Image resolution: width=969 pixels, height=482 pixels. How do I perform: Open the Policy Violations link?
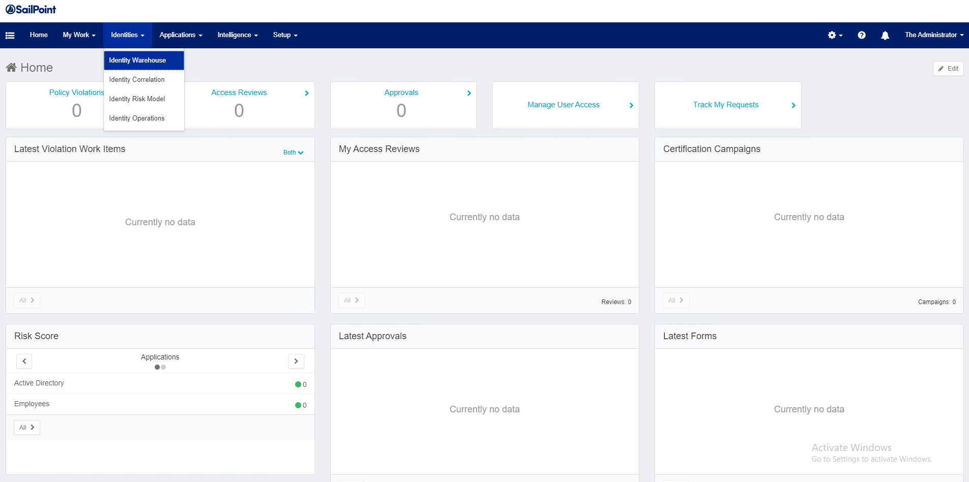click(76, 93)
